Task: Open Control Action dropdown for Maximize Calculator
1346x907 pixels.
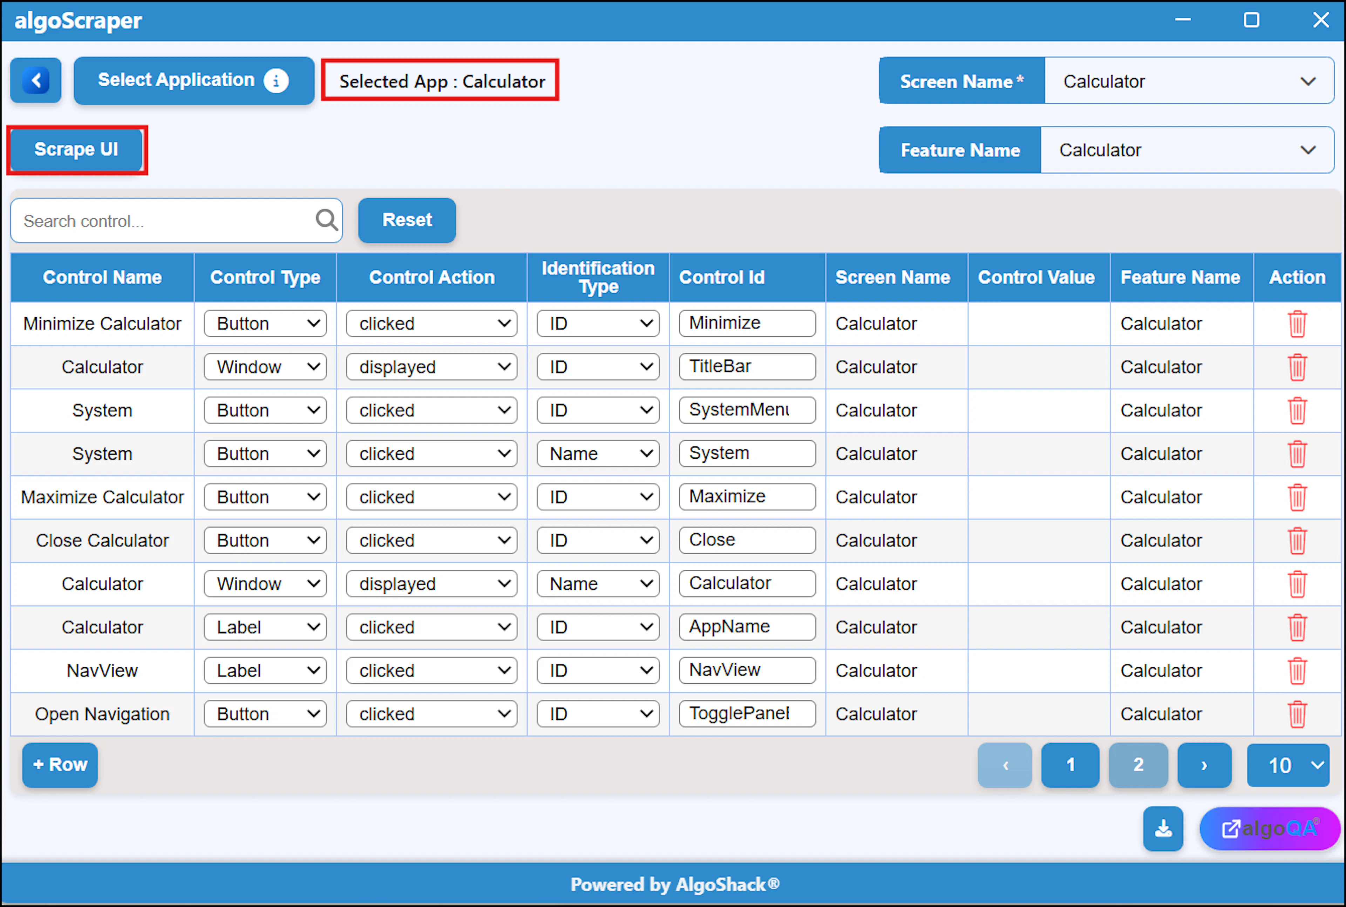Action: (x=431, y=497)
